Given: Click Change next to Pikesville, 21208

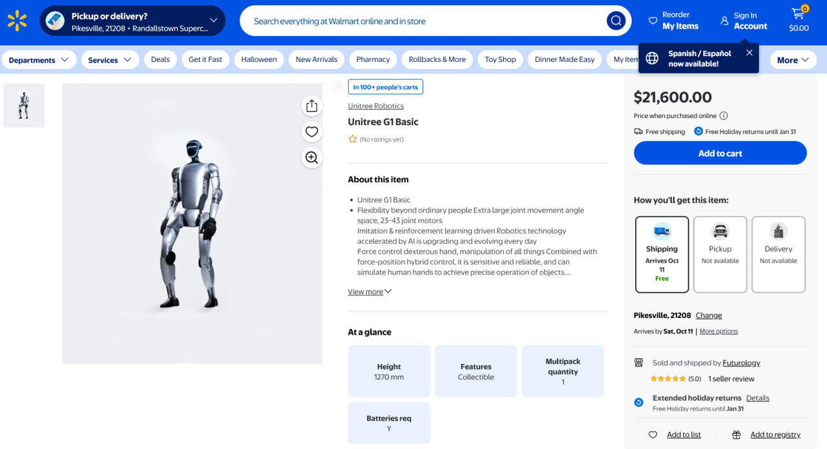Looking at the screenshot, I should (x=709, y=315).
